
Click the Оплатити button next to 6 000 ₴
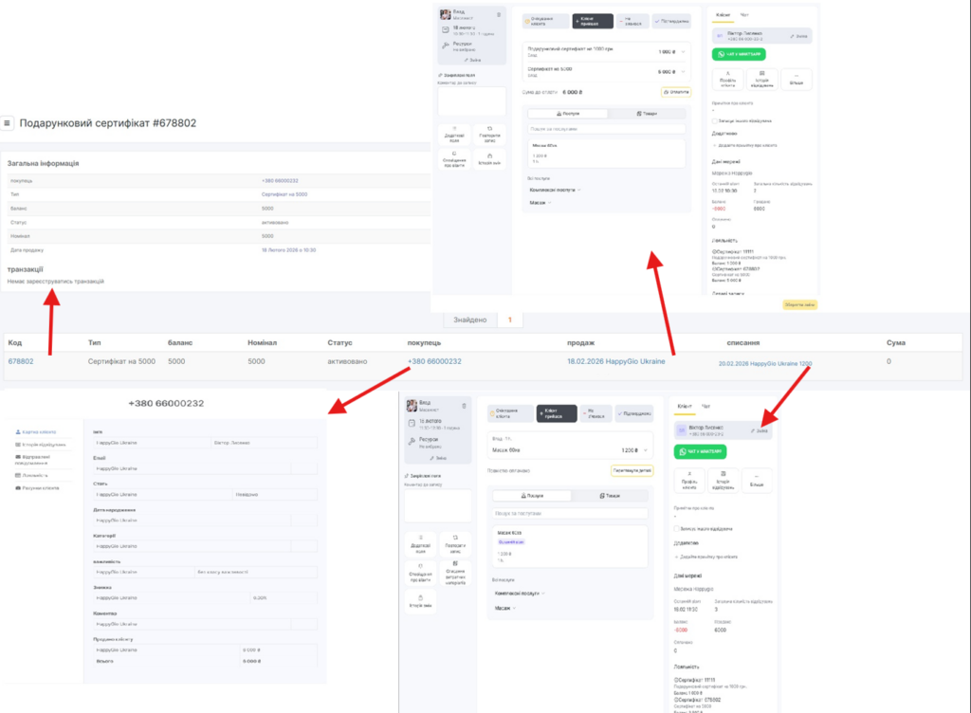click(676, 92)
